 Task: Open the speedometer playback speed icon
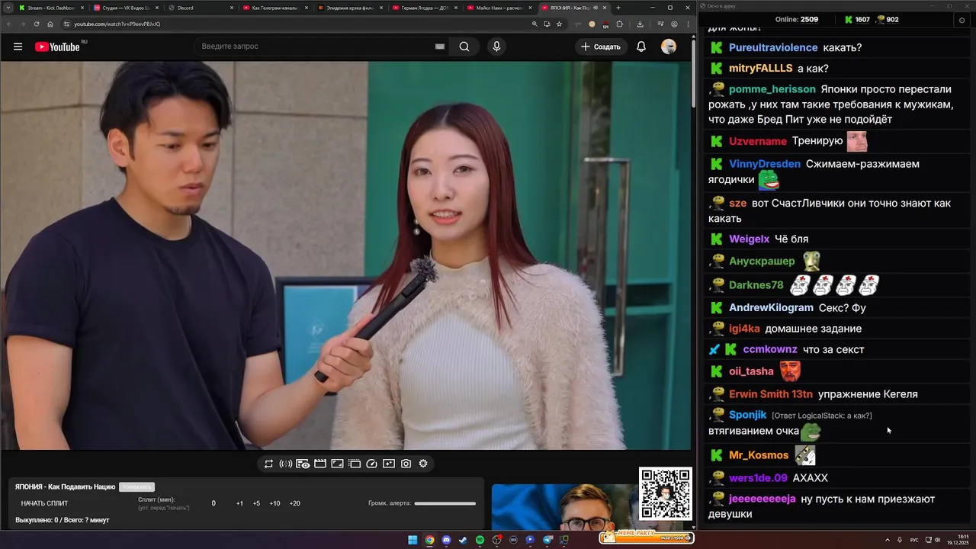[372, 464]
